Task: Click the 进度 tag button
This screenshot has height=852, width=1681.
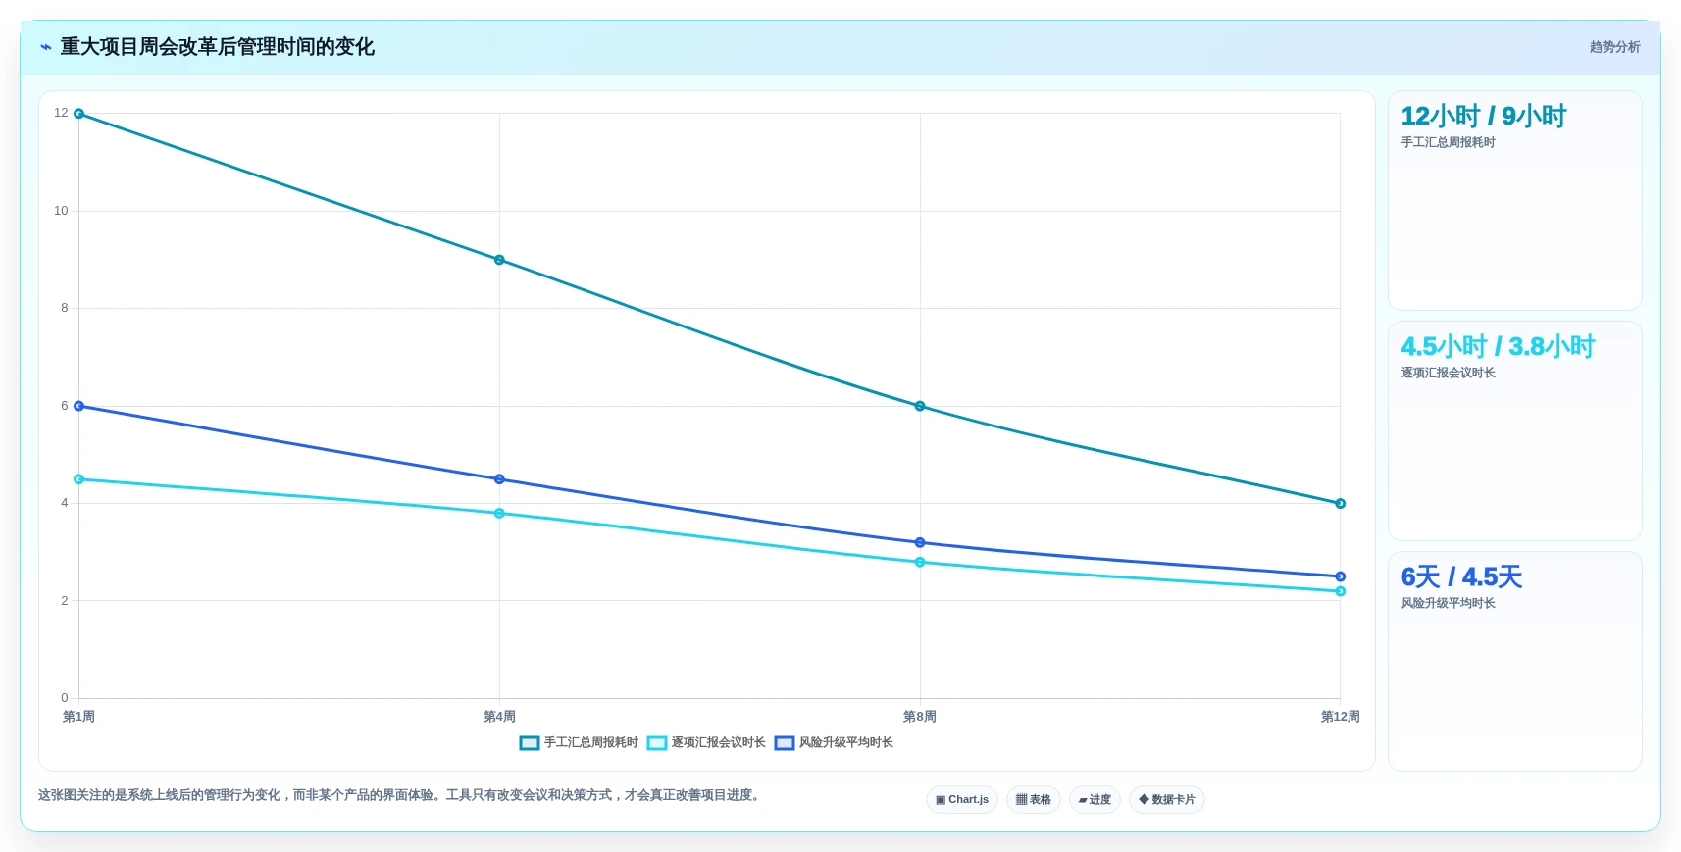Action: 1095,800
